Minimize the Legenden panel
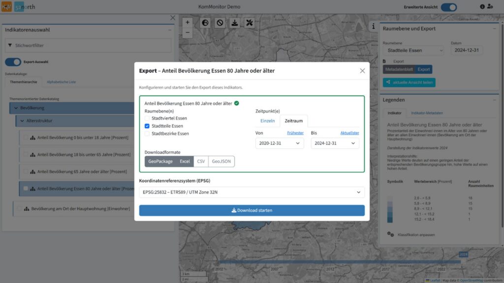 (494, 100)
